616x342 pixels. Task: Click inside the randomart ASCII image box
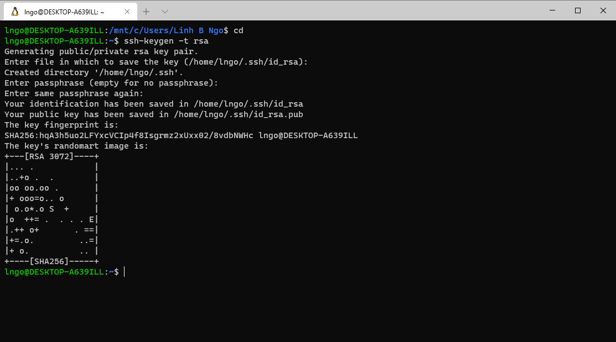click(x=50, y=209)
